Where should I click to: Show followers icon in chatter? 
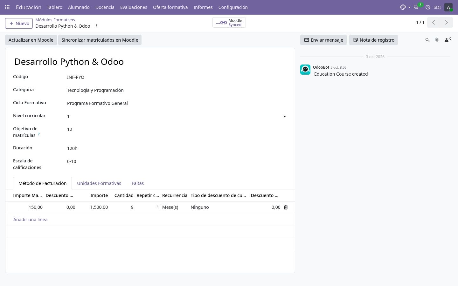448,40
